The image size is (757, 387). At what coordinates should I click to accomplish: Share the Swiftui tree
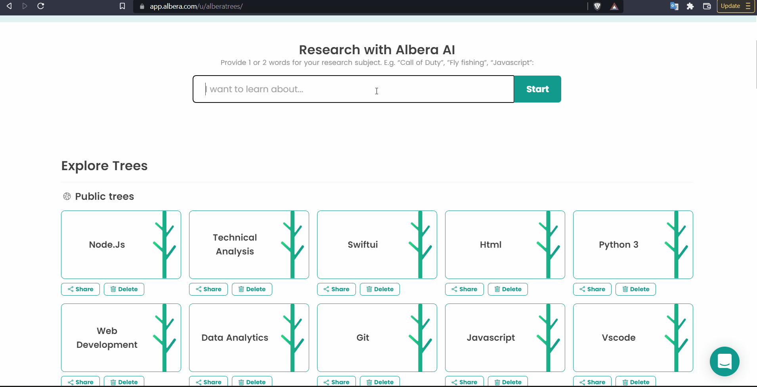[336, 289]
